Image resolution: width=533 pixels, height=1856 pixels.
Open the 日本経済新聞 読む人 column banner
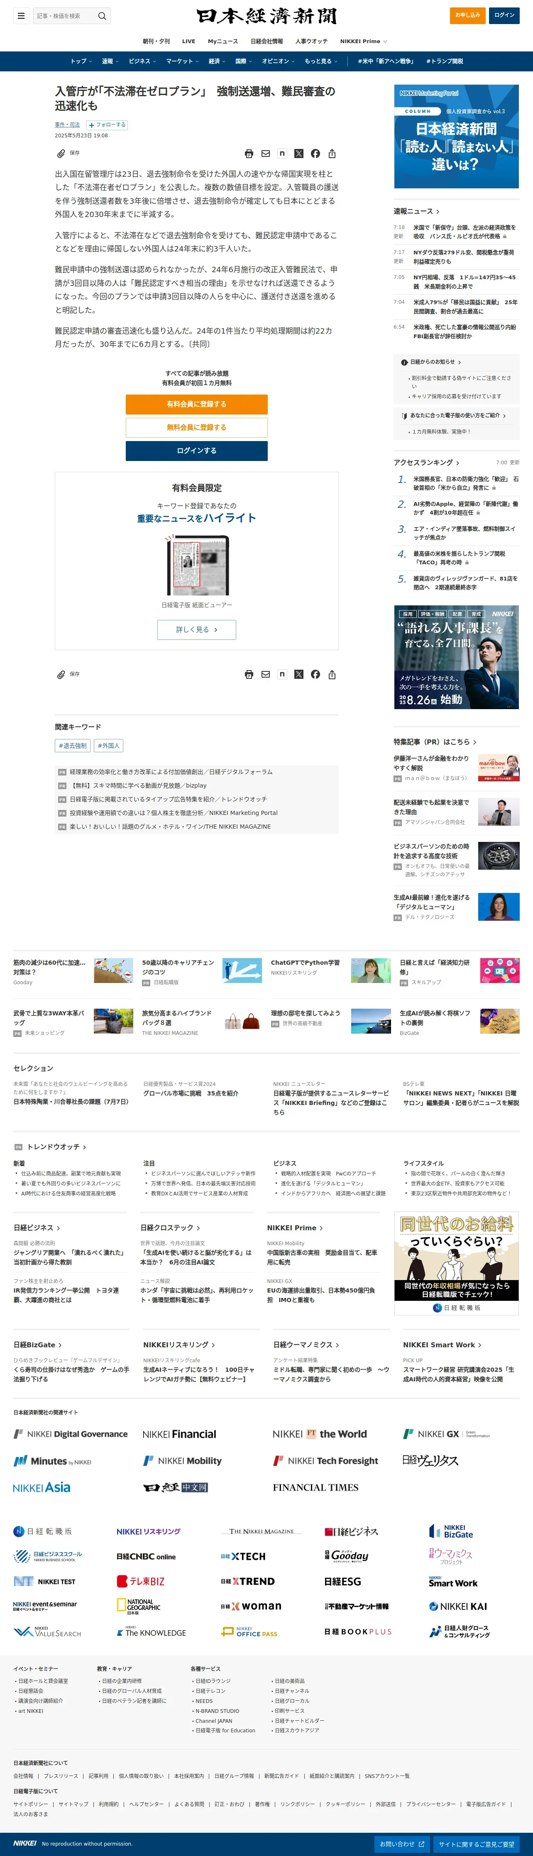[457, 136]
